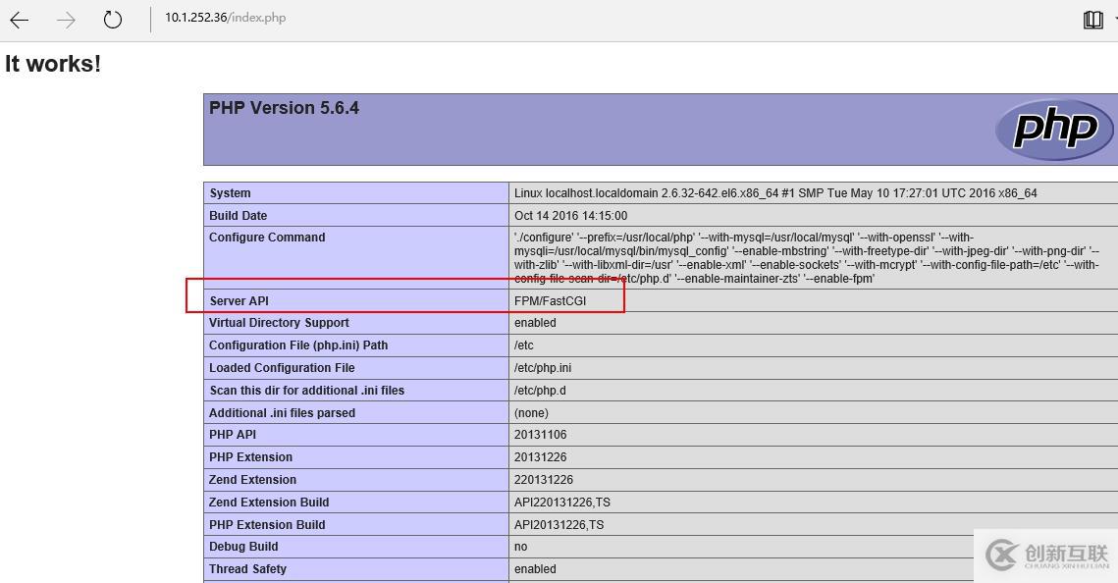Select the FPM/FastCGI value text
This screenshot has height=583, width=1118.
coord(550,300)
